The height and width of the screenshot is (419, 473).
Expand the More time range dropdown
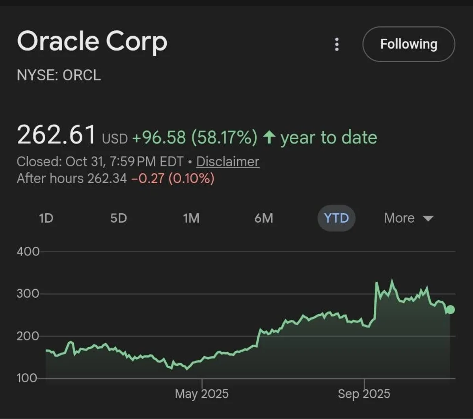(408, 218)
